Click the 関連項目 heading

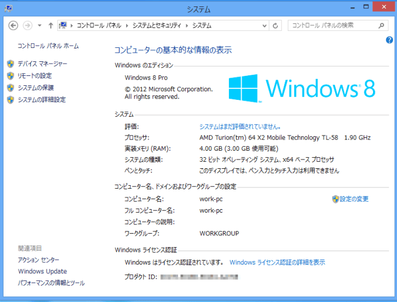point(30,248)
